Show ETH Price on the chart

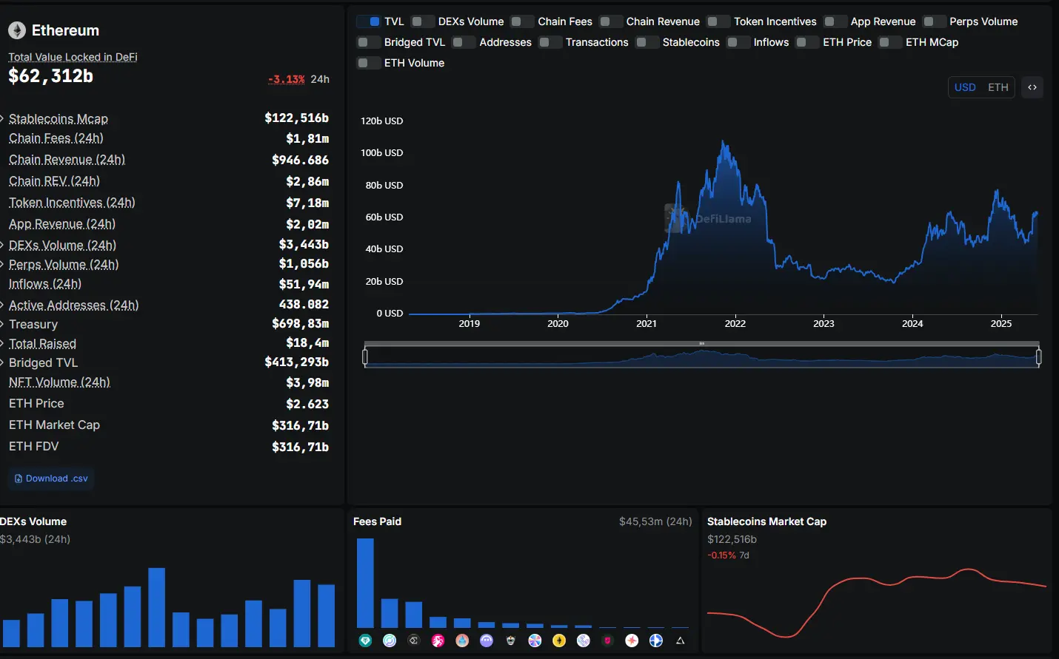(x=807, y=42)
